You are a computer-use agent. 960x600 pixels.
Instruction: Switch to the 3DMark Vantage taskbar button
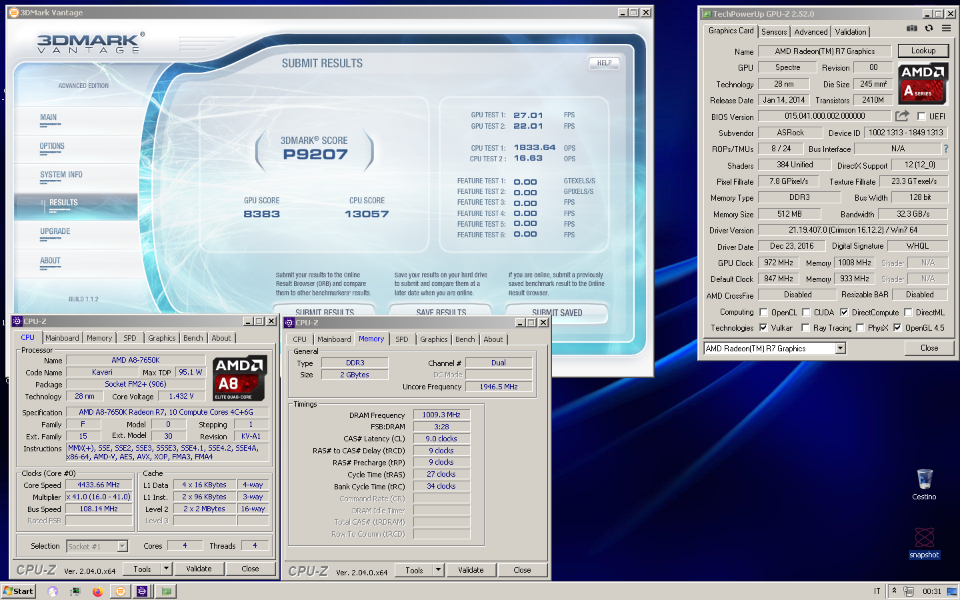(x=120, y=591)
